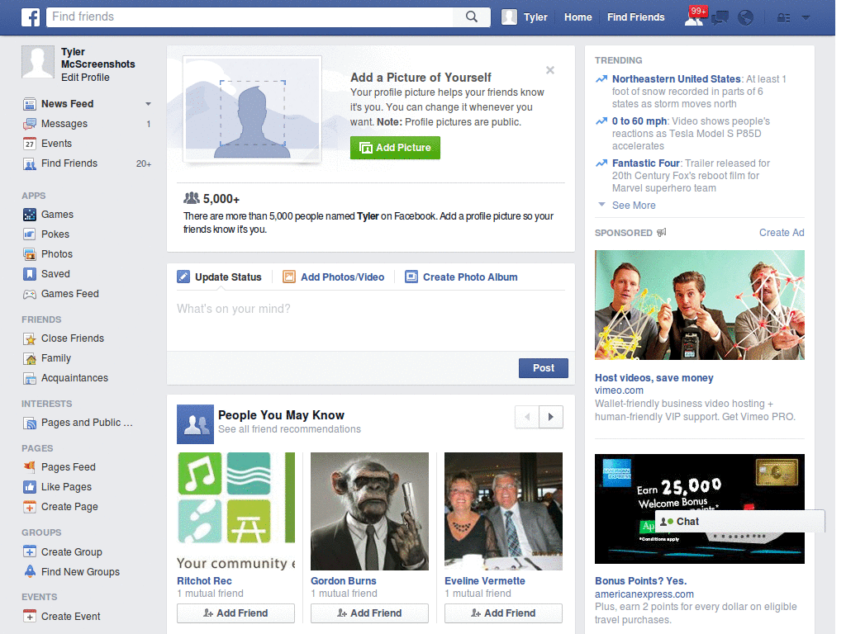The height and width of the screenshot is (634, 846).
Task: Click the Pages Feed icon
Action: pyautogui.click(x=30, y=467)
